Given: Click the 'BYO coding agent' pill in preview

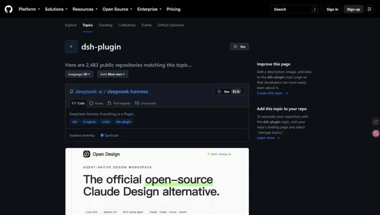Looking at the screenshot, I should [x=133, y=212].
